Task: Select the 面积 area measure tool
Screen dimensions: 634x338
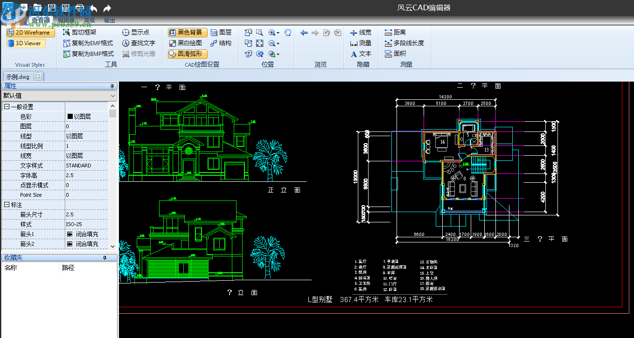Action: [395, 54]
